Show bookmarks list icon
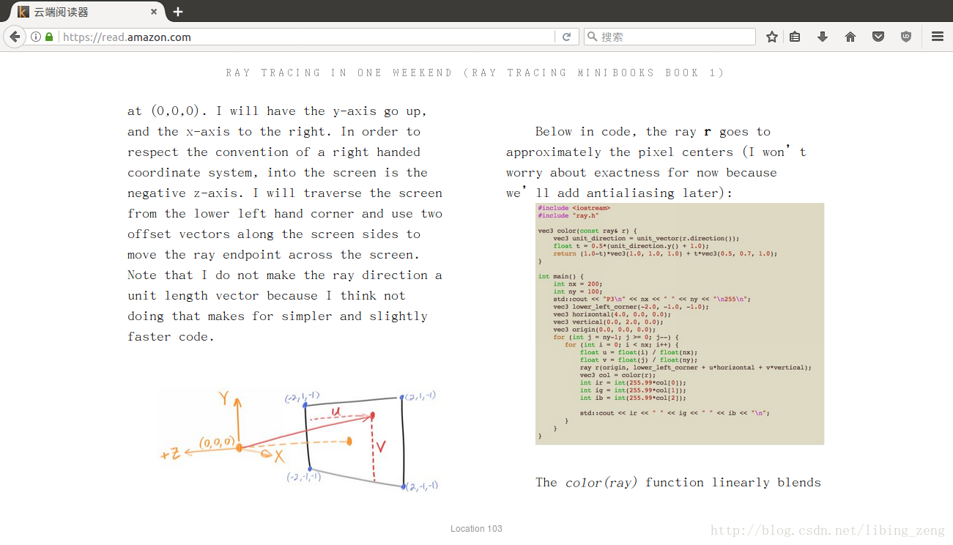 [x=795, y=37]
